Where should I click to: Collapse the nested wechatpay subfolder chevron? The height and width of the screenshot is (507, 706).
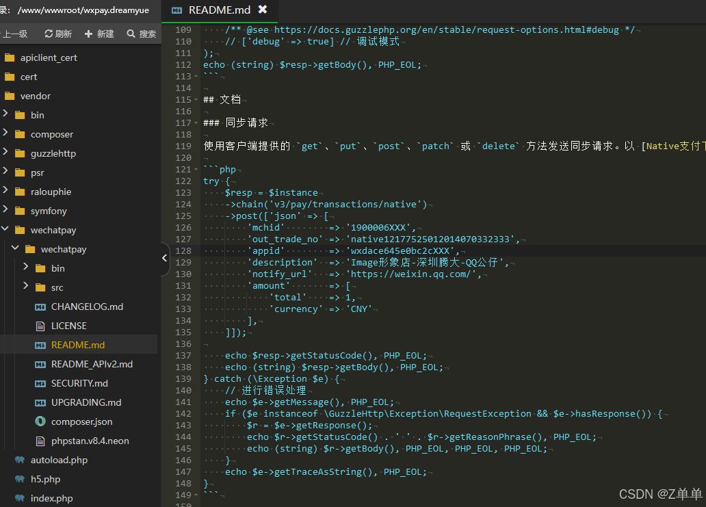[15, 248]
